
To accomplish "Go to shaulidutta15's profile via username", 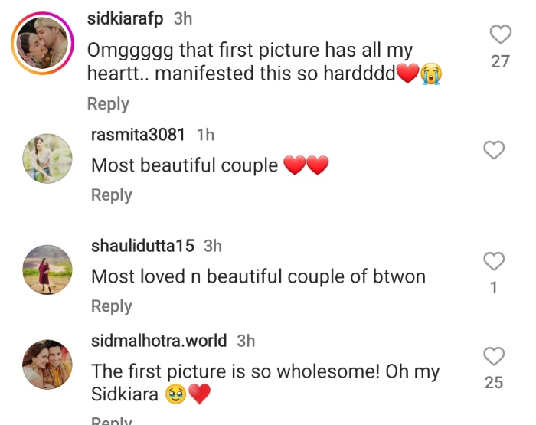I will (x=143, y=246).
